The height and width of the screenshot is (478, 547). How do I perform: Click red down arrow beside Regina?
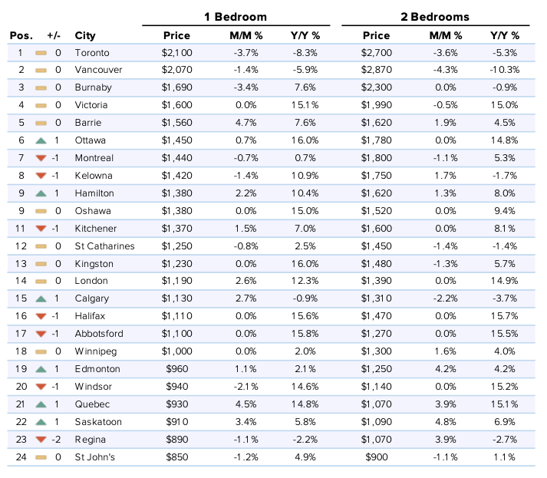[41, 440]
